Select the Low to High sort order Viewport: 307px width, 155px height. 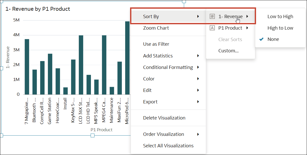[x=280, y=16]
